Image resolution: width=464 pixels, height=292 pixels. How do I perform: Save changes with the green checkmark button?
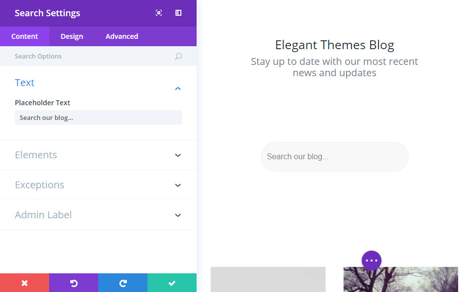coord(172,283)
